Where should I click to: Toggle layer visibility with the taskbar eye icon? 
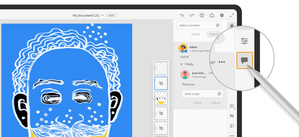click(232, 116)
